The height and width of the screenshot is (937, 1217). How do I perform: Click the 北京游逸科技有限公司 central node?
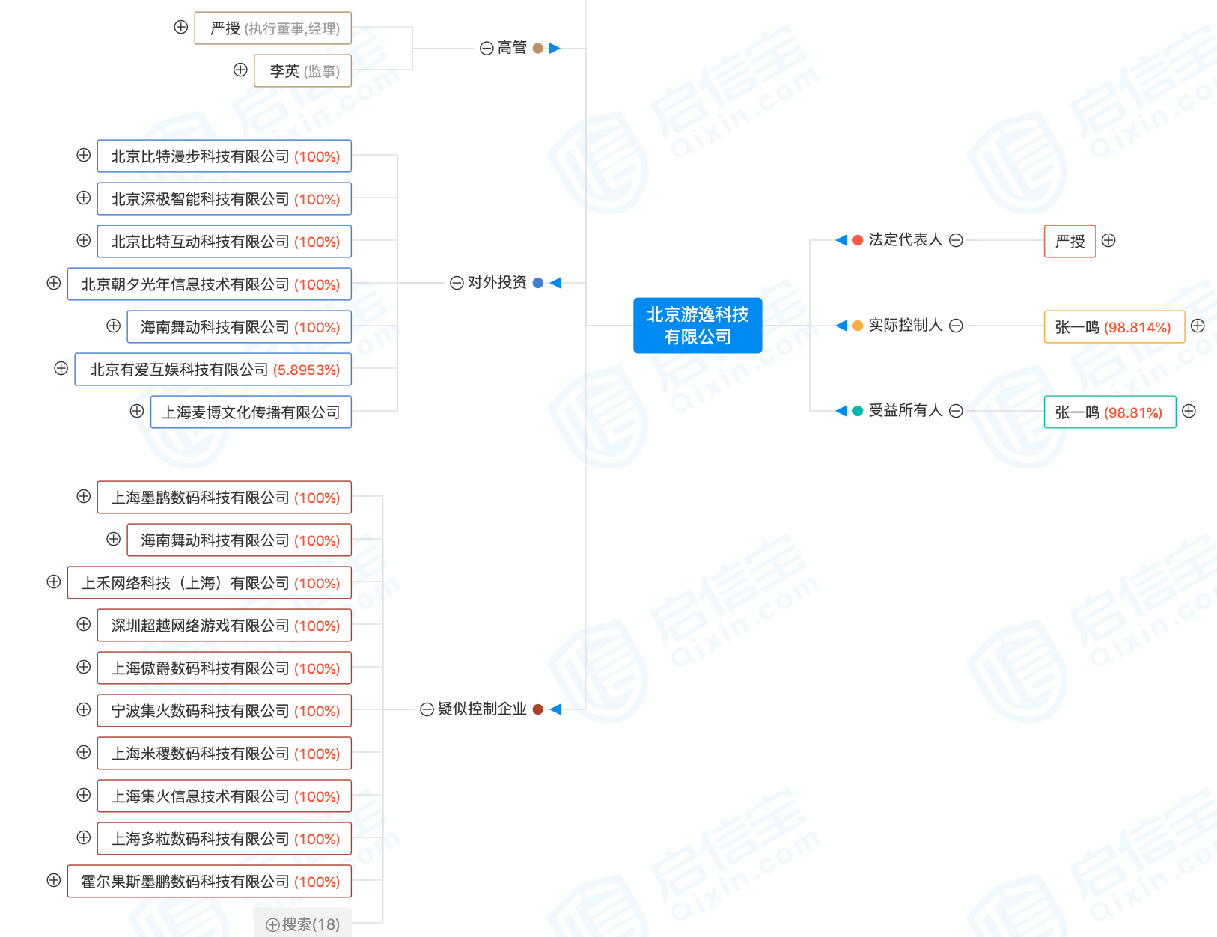[698, 326]
